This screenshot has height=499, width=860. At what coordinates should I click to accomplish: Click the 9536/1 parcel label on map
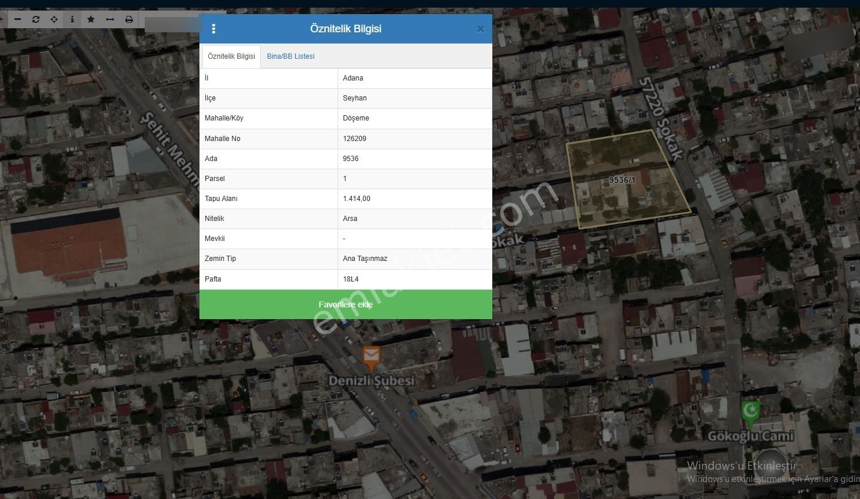(622, 180)
